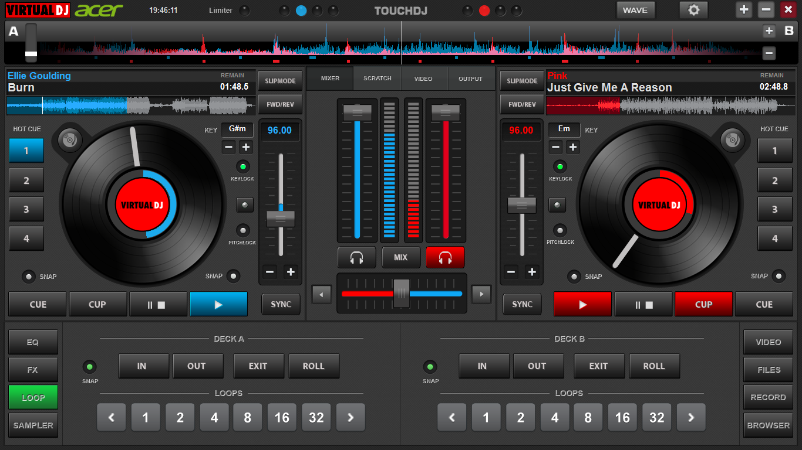Click the disc icon above deck B turntable

point(732,139)
